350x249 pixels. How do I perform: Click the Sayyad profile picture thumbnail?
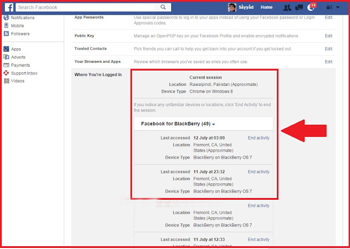pyautogui.click(x=232, y=7)
